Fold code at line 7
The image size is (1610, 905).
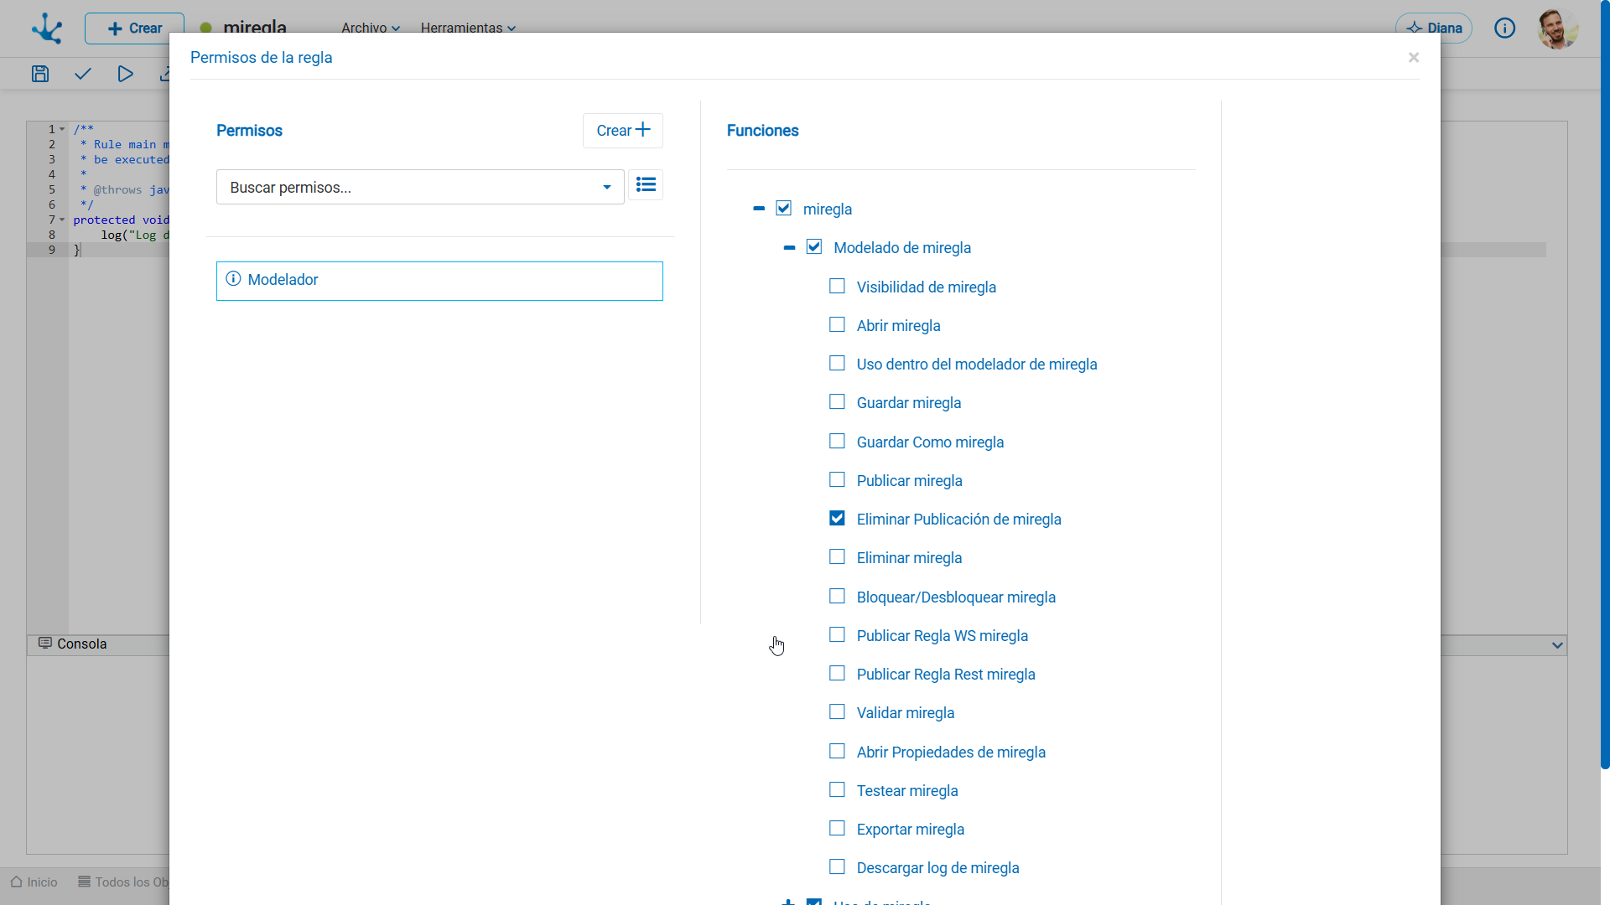(62, 220)
